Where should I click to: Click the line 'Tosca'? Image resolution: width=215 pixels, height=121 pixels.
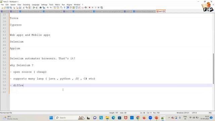pos(14,18)
